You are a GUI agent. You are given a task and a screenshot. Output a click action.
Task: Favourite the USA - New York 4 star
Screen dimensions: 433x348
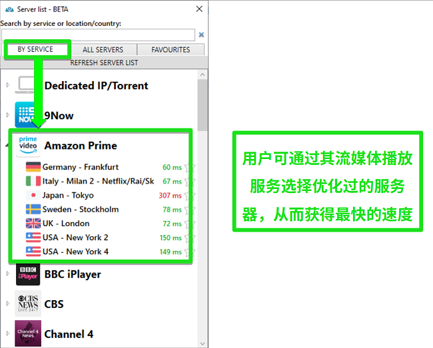(190, 252)
